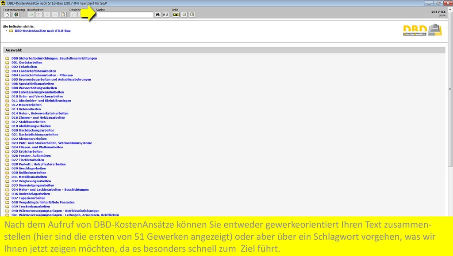Click the notes document icon in Bearbeiten
This screenshot has height=256, width=453.
click(63, 15)
